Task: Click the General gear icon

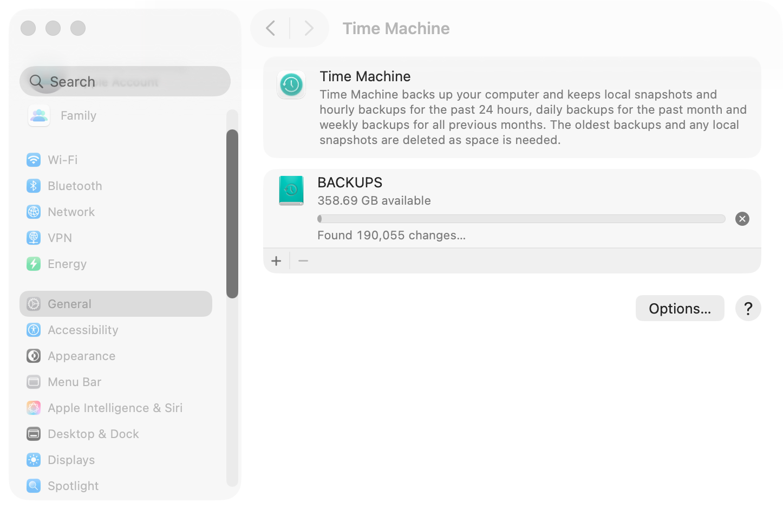Action: click(x=34, y=304)
